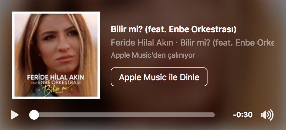Viewport: 286px width, 130px height.
Task: Click the -0:30 remaining time label
Action: click(x=243, y=115)
